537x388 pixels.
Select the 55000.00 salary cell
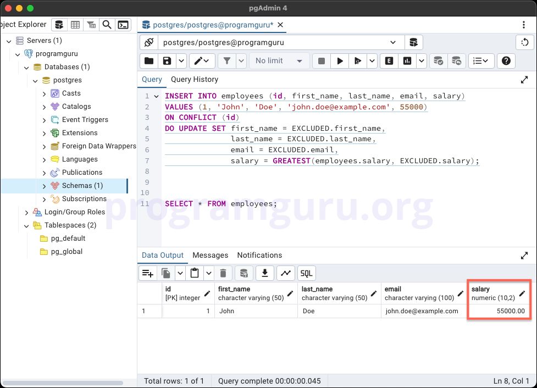click(x=499, y=311)
